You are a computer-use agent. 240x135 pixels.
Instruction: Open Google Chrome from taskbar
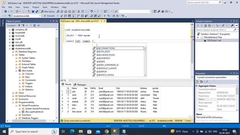pyautogui.click(x=106, y=132)
